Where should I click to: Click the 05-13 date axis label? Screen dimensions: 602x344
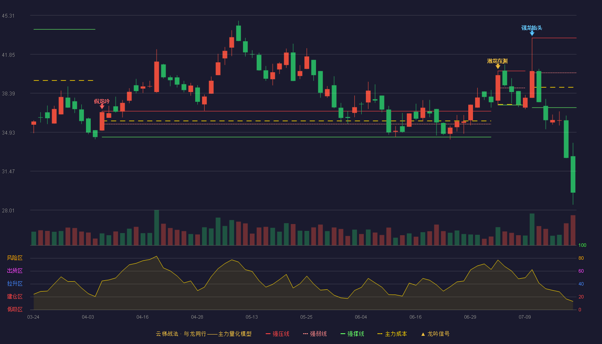click(x=252, y=317)
